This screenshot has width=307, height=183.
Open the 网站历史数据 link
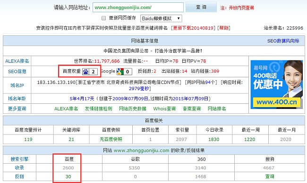click(133, 108)
